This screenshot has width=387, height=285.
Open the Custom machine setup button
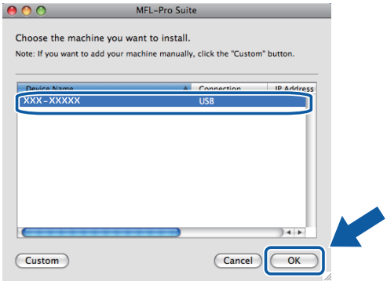(x=42, y=261)
